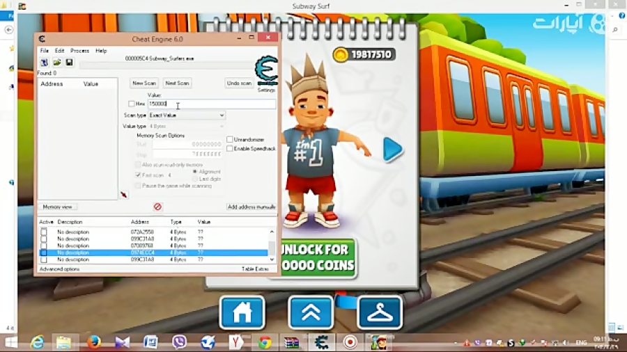Open the Value type dropdown
Image resolution: width=627 pixels, height=352 pixels.
[187, 126]
